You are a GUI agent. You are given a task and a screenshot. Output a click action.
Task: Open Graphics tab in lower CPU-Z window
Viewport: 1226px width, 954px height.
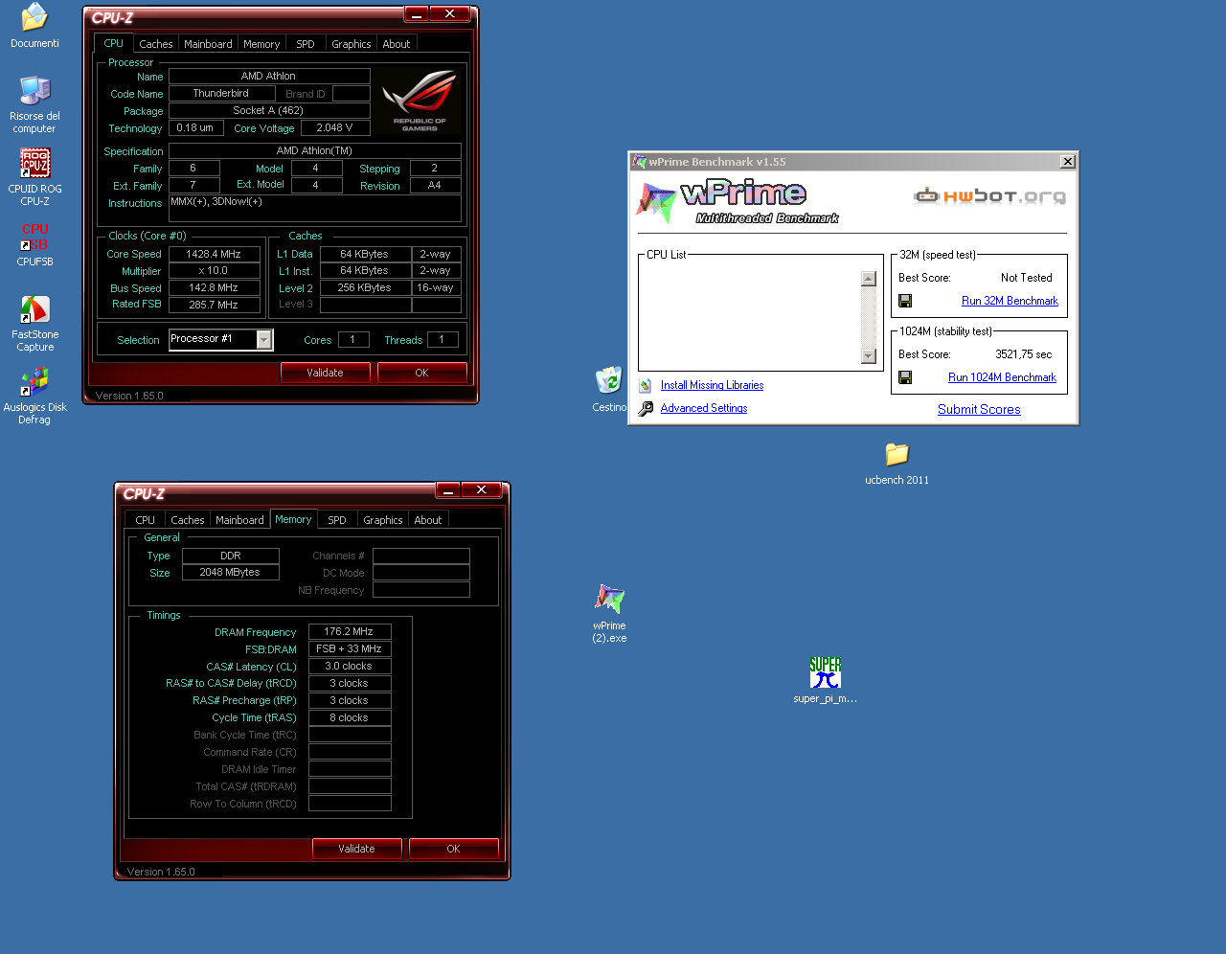(x=383, y=520)
